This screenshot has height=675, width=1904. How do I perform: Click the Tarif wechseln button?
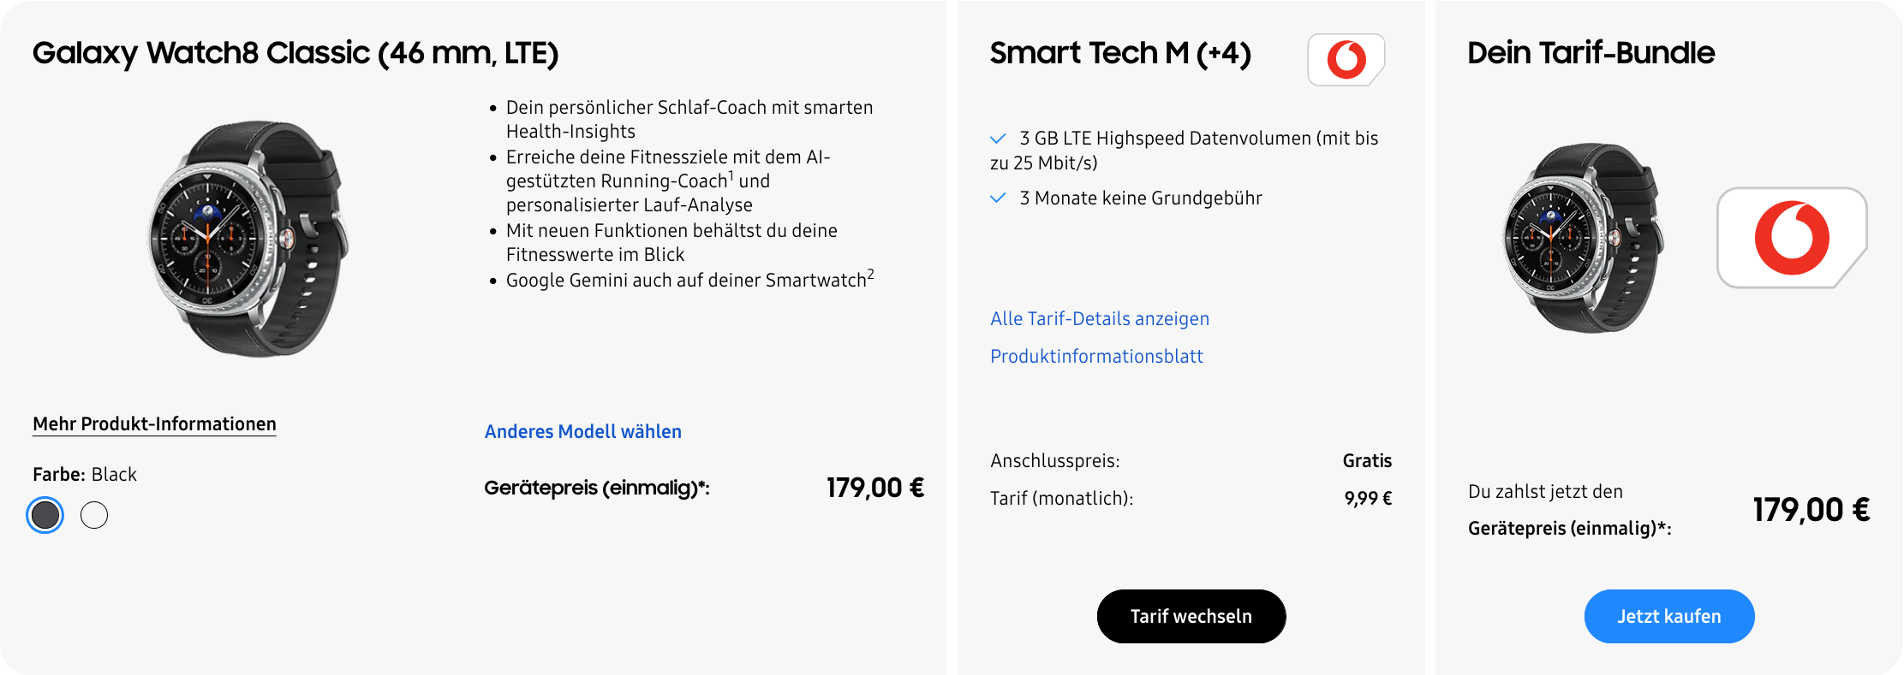point(1191,616)
